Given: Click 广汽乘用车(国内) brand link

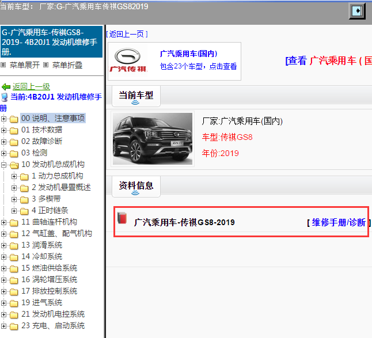Looking at the screenshot, I should [189, 54].
